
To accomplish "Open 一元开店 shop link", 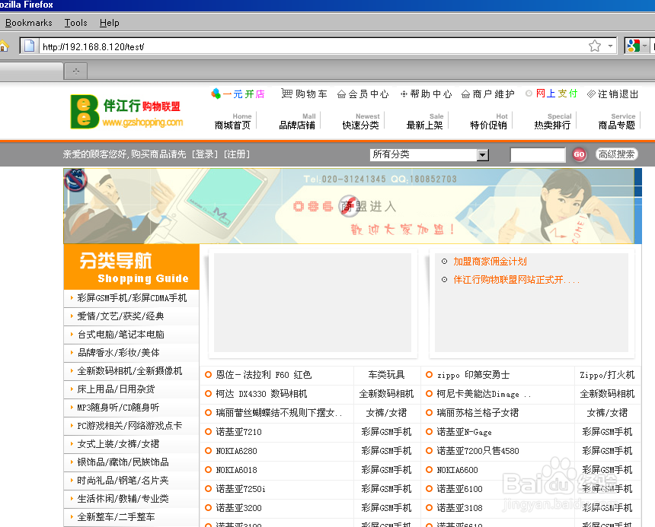I will pos(238,94).
